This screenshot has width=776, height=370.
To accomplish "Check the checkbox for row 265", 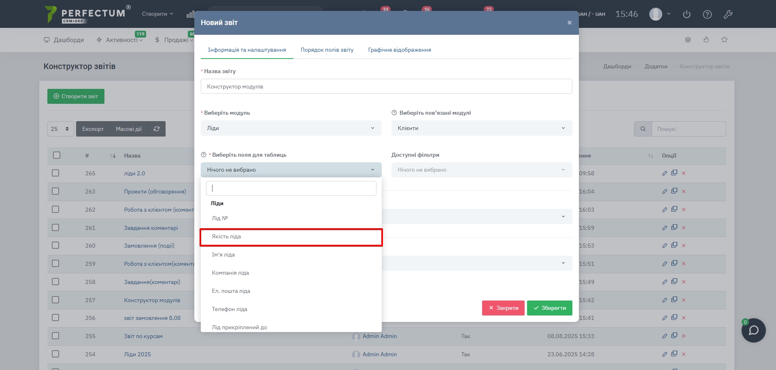I will 55,173.
